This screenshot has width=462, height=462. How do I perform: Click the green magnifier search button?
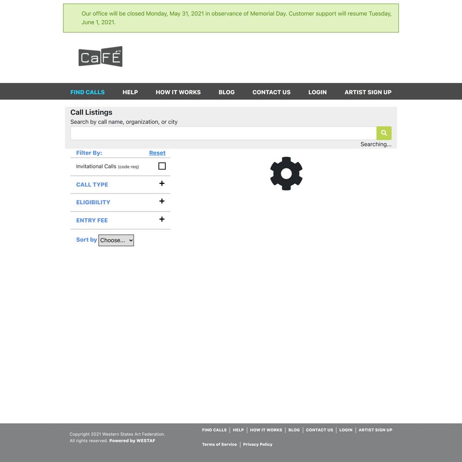click(x=384, y=133)
